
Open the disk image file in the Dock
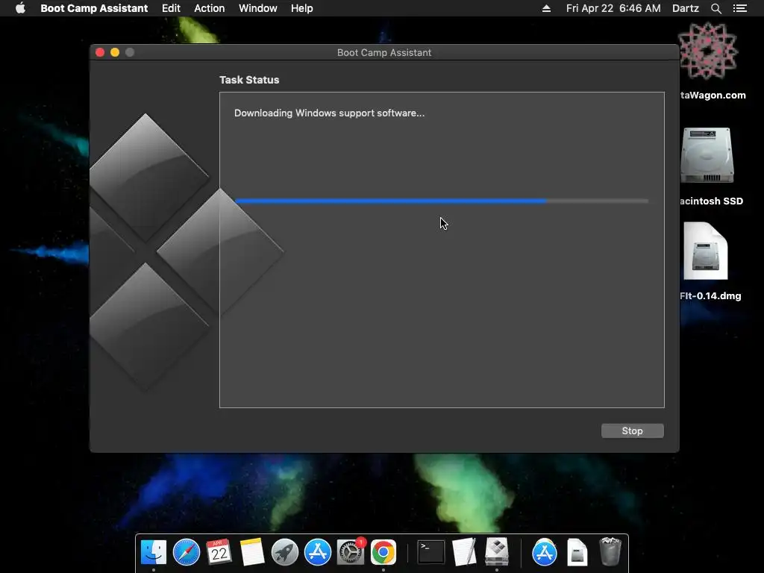577,552
